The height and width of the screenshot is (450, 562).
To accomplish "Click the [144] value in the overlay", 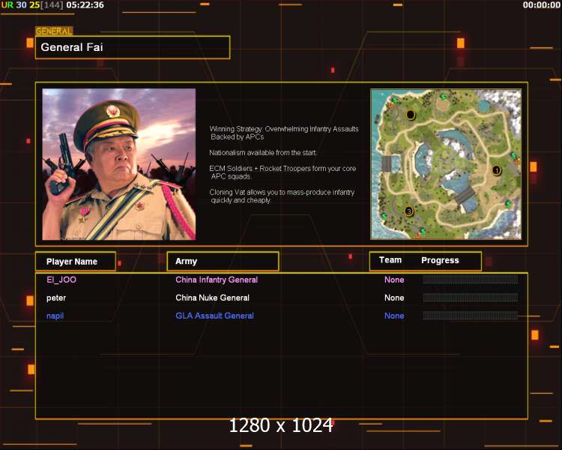I will point(52,5).
